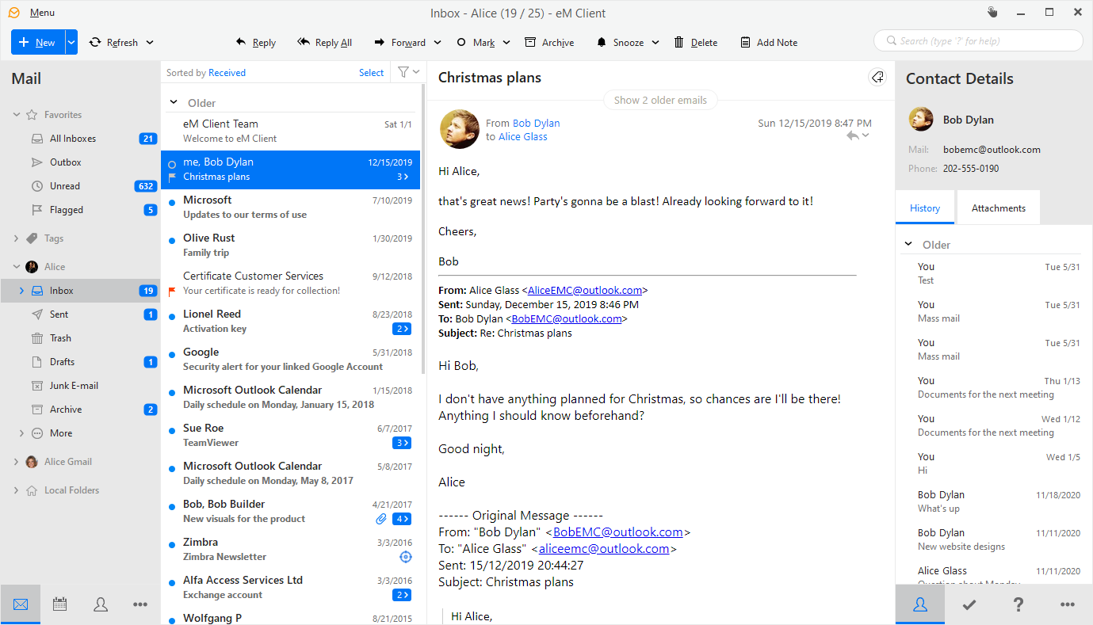This screenshot has height=625, width=1093.
Task: Open the Calendar view icon
Action: coord(59,604)
